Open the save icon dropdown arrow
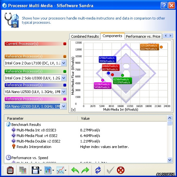This screenshot has width=177, height=177. point(41,170)
